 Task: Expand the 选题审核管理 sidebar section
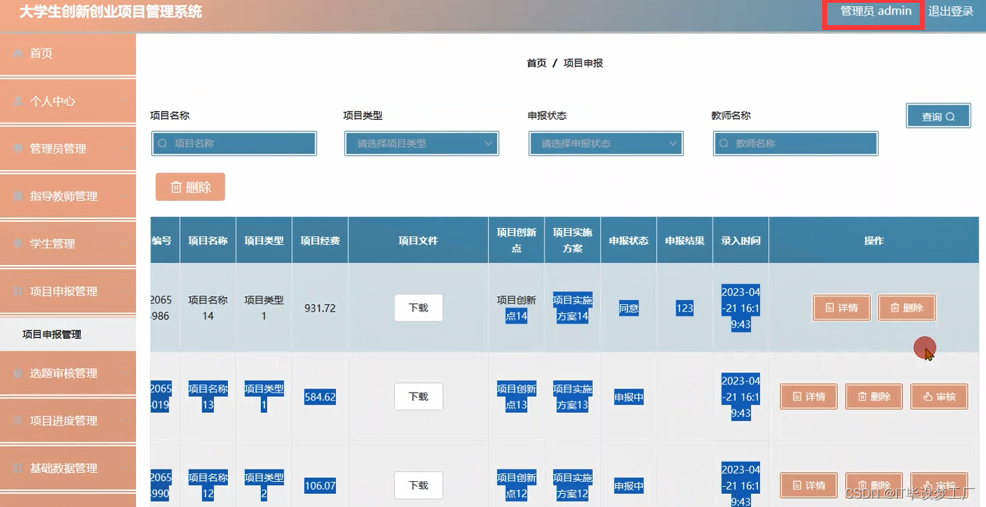(59, 372)
